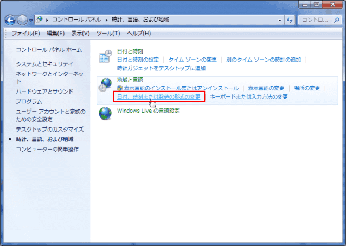Click the search box field
The width and height of the screenshot is (346, 246).
320,20
